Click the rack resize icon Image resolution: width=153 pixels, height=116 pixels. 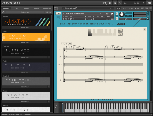pyautogui.click(x=150, y=8)
